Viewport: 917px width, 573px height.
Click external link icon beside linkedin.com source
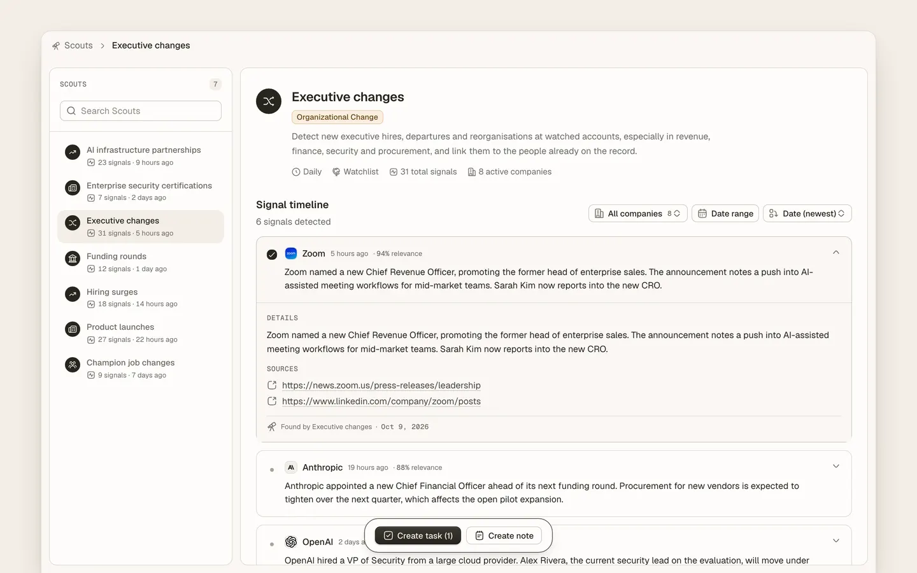[x=272, y=401]
